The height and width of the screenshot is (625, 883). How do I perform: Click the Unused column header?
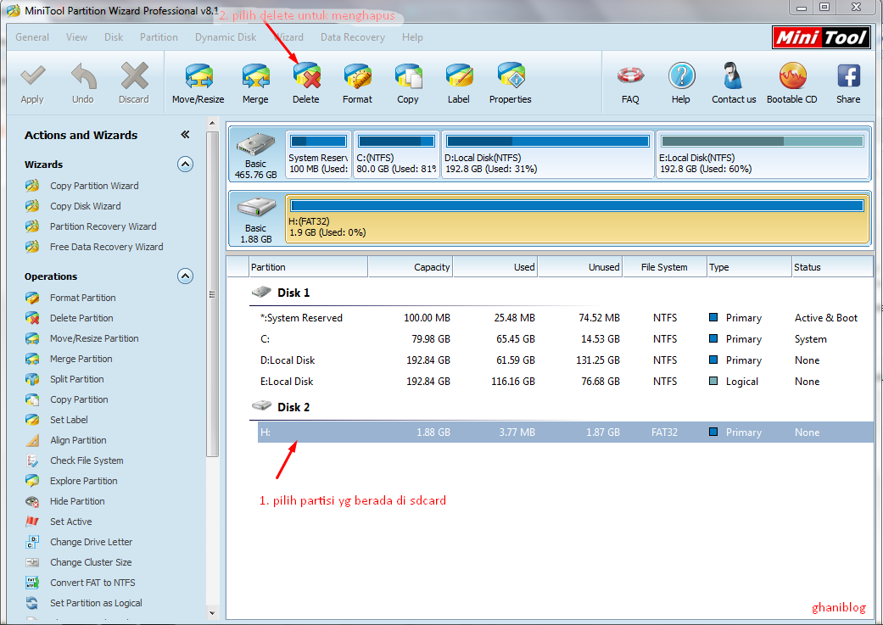pos(580,267)
